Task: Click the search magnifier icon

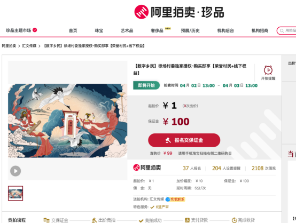Action: click(x=282, y=31)
